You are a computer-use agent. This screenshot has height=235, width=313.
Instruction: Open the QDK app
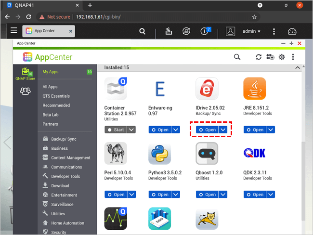pyautogui.click(x=255, y=194)
